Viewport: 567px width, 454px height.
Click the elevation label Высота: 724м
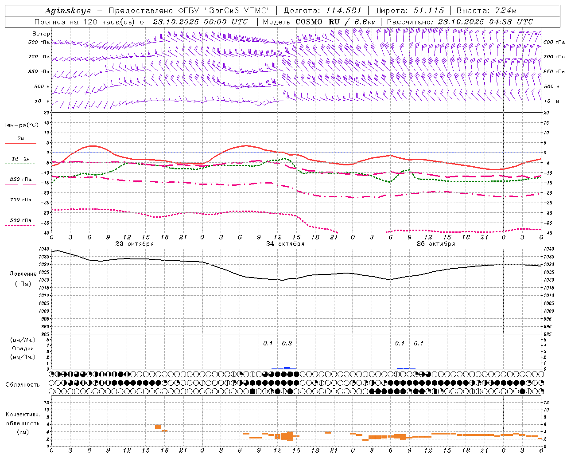(486, 11)
